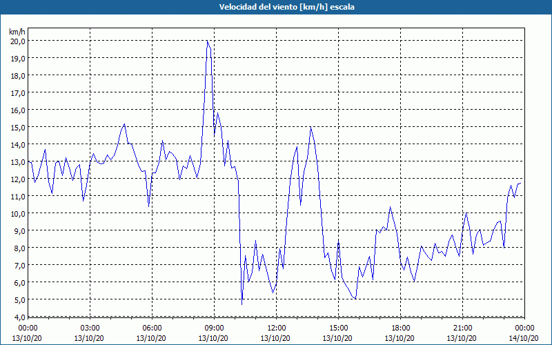The image size is (552, 345).
Task: Click the '18,0' y-axis value
Action: point(18,76)
